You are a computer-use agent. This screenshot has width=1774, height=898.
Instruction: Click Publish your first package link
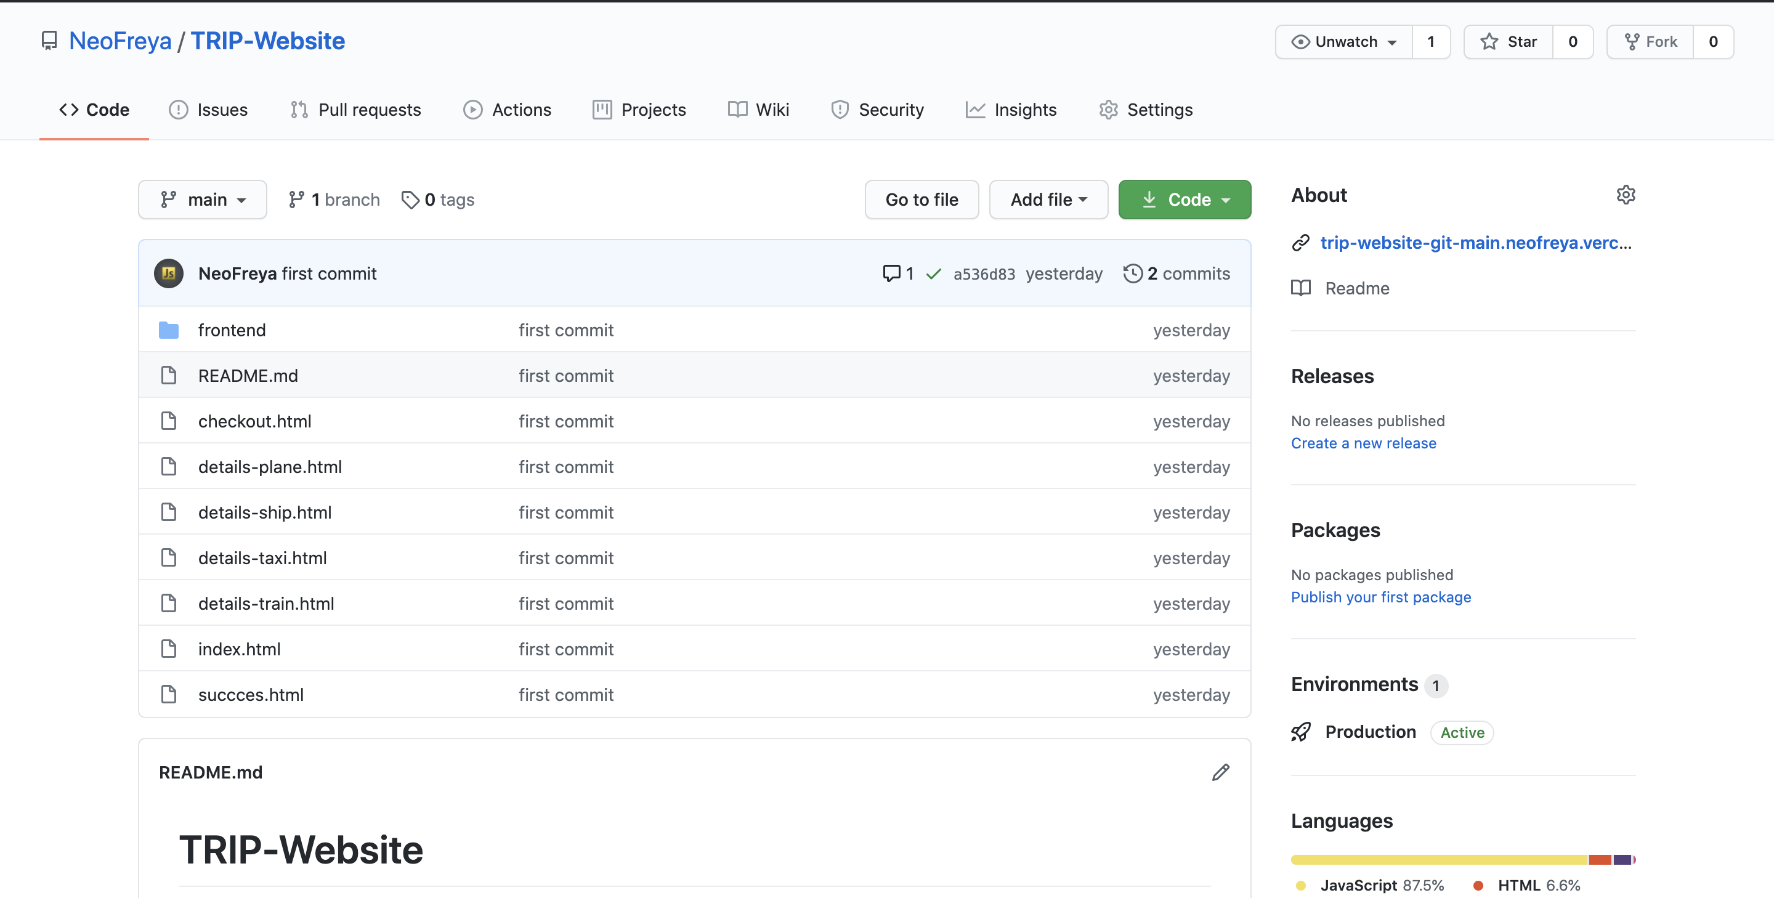pos(1381,598)
